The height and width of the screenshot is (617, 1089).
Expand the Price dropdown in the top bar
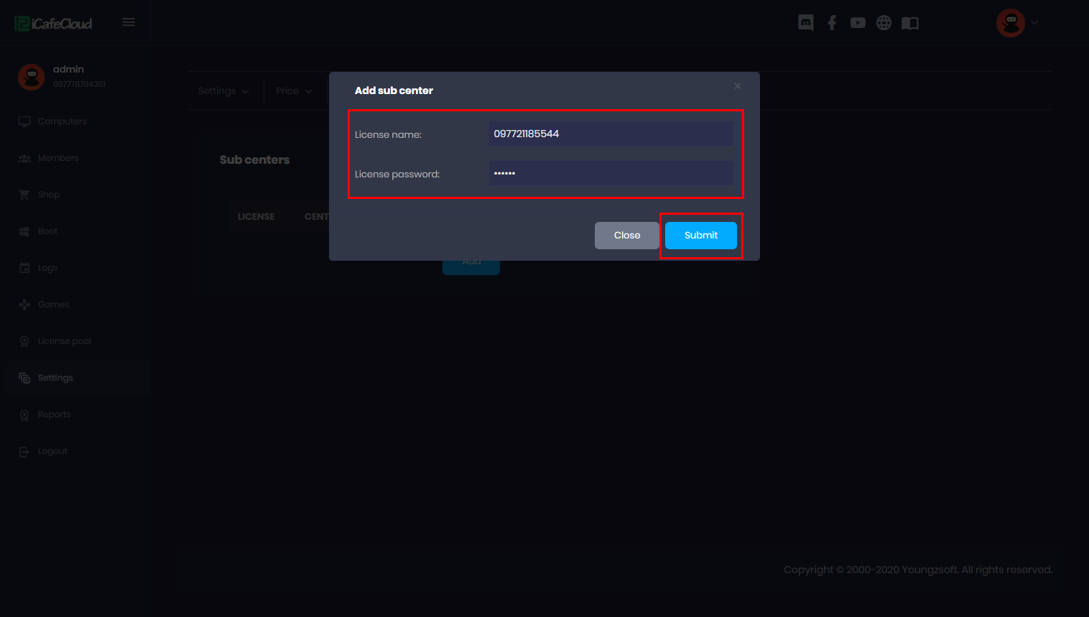294,91
